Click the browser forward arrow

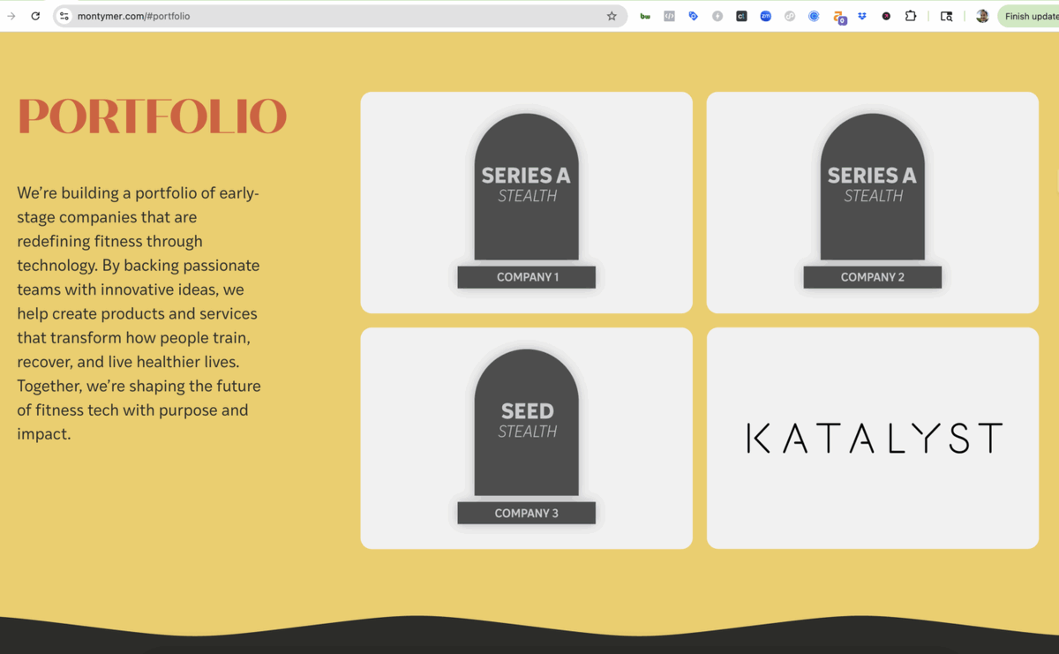click(11, 16)
